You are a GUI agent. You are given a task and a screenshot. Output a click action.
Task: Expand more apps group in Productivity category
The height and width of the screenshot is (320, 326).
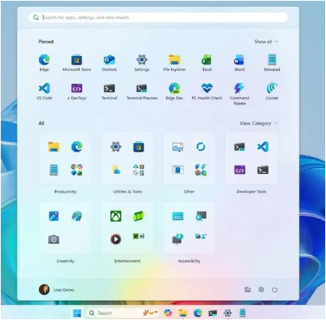click(x=77, y=170)
